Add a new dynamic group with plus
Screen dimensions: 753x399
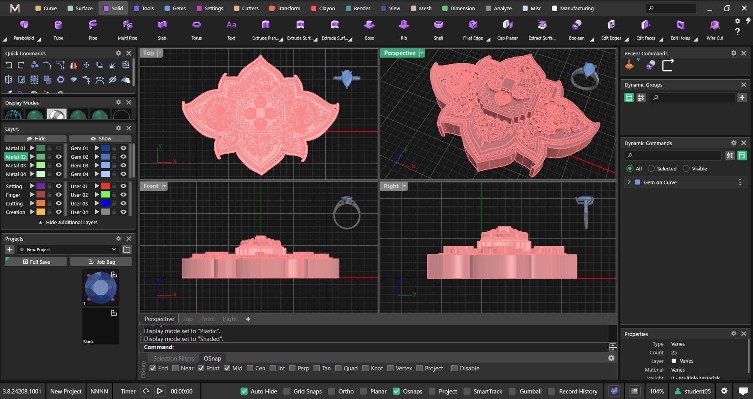[x=742, y=98]
